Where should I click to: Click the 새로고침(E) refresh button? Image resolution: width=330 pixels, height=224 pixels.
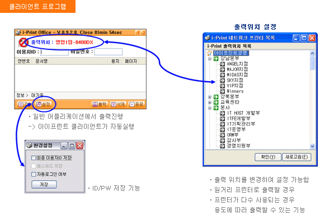click(x=296, y=157)
